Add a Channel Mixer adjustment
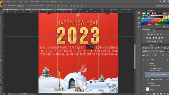Viewport: 169px width, 95px height. click(x=159, y=38)
